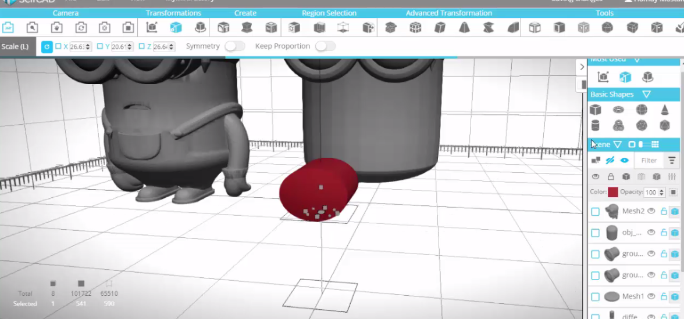Choose face region selection cube icon
Viewport: 684px width, 319px height.
point(294,28)
